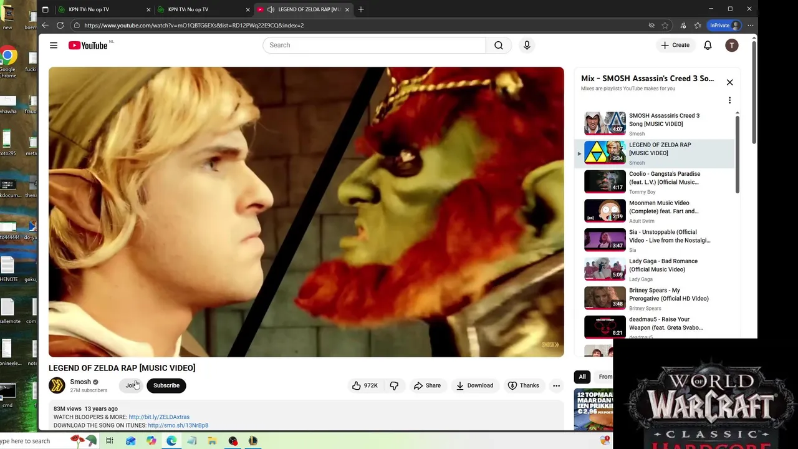Subscribe to the Smosh channel

(166, 385)
